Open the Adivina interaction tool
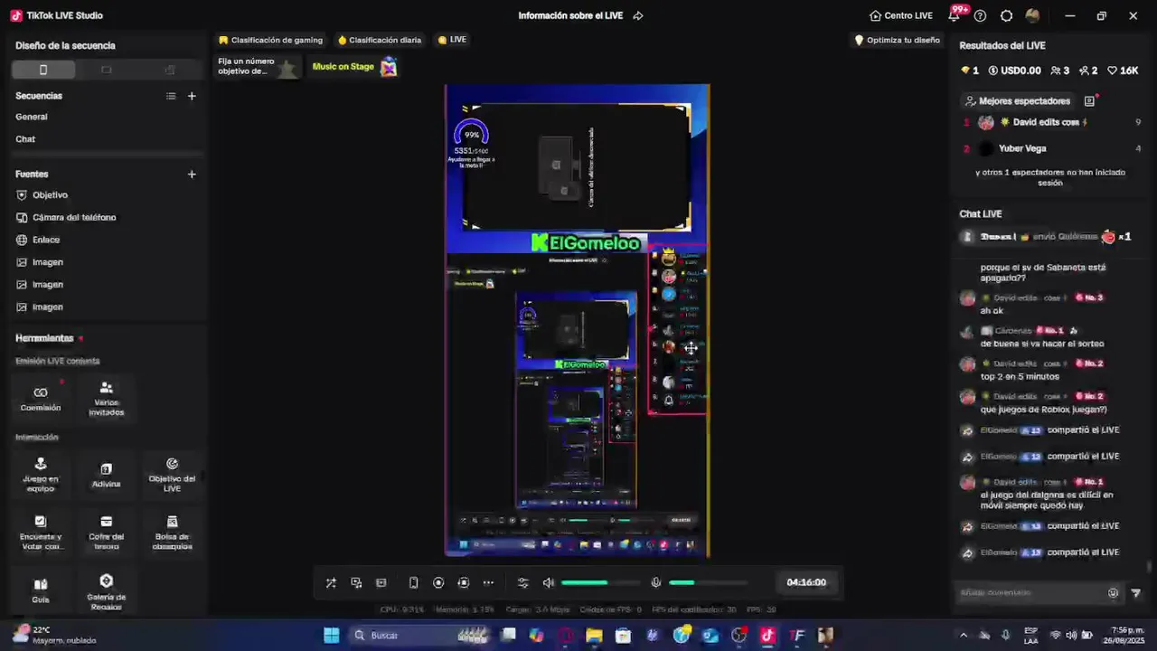Image resolution: width=1157 pixels, height=651 pixels. [106, 476]
